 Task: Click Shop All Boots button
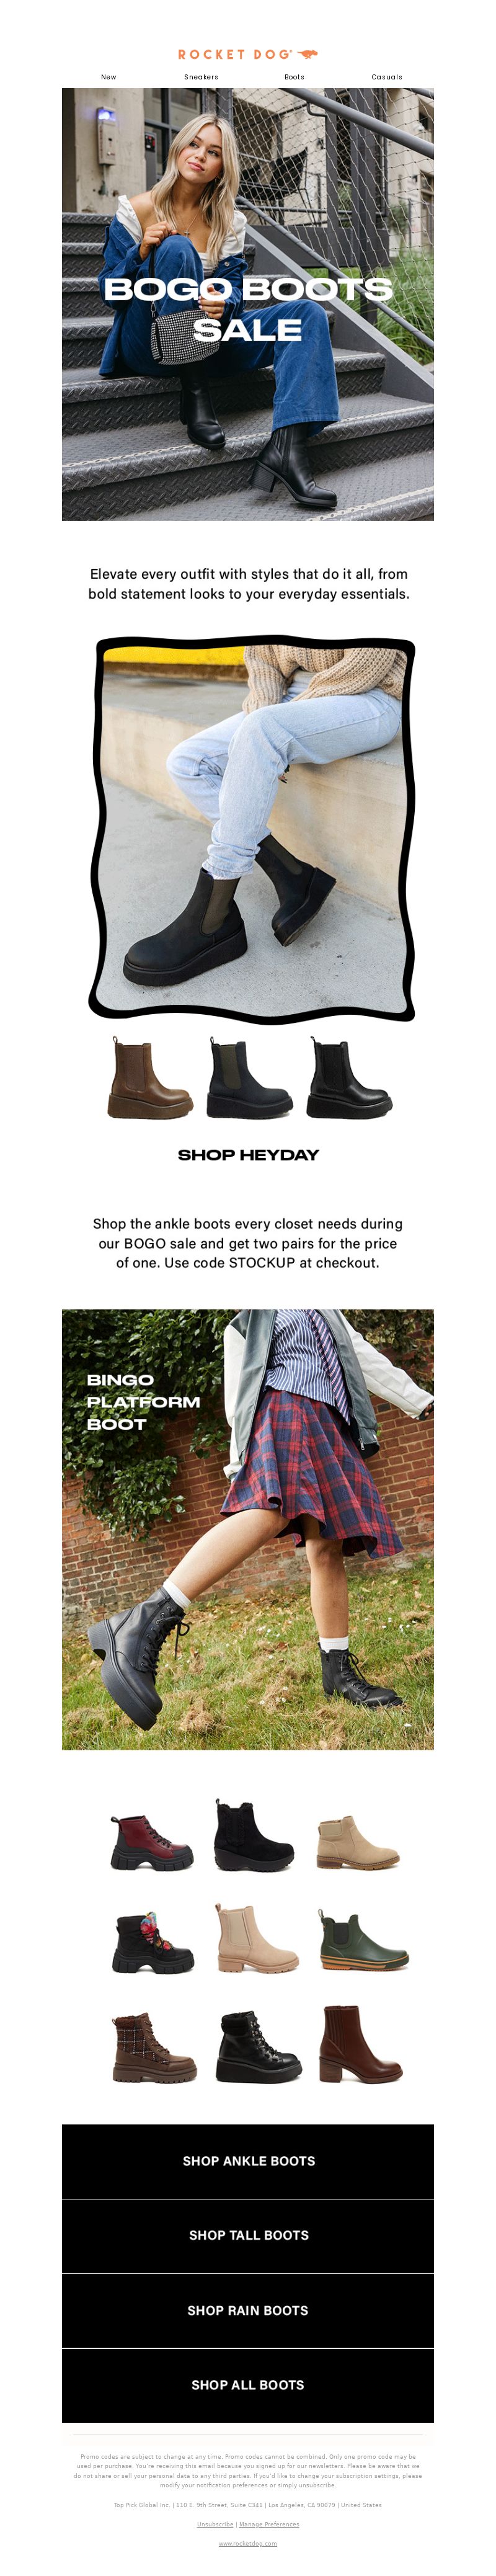[x=248, y=2385]
